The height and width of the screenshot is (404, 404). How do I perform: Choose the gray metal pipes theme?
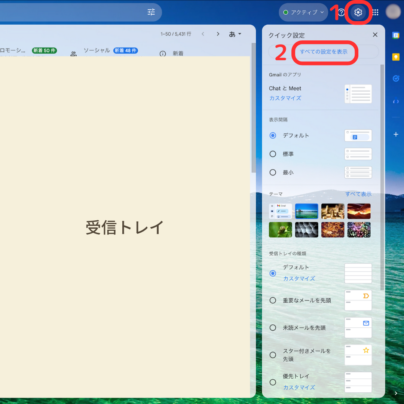[x=306, y=230]
